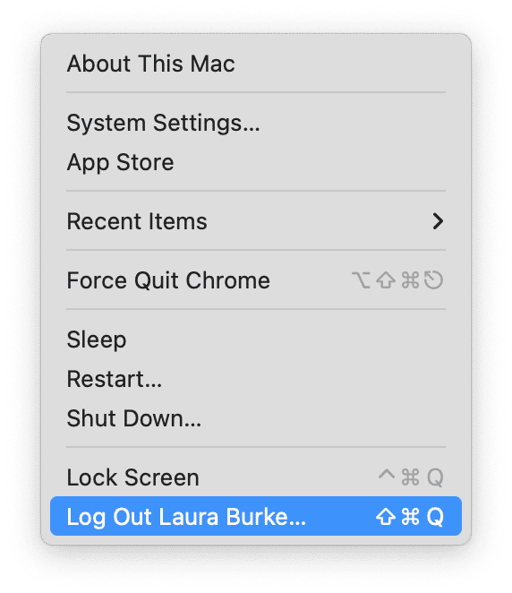Expand the Recent Items submenu
This screenshot has height=593, width=512.
point(256,221)
